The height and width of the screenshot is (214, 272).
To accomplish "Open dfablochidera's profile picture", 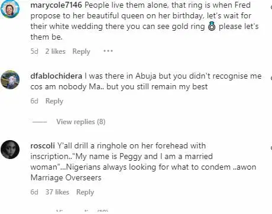I will (x=10, y=80).
